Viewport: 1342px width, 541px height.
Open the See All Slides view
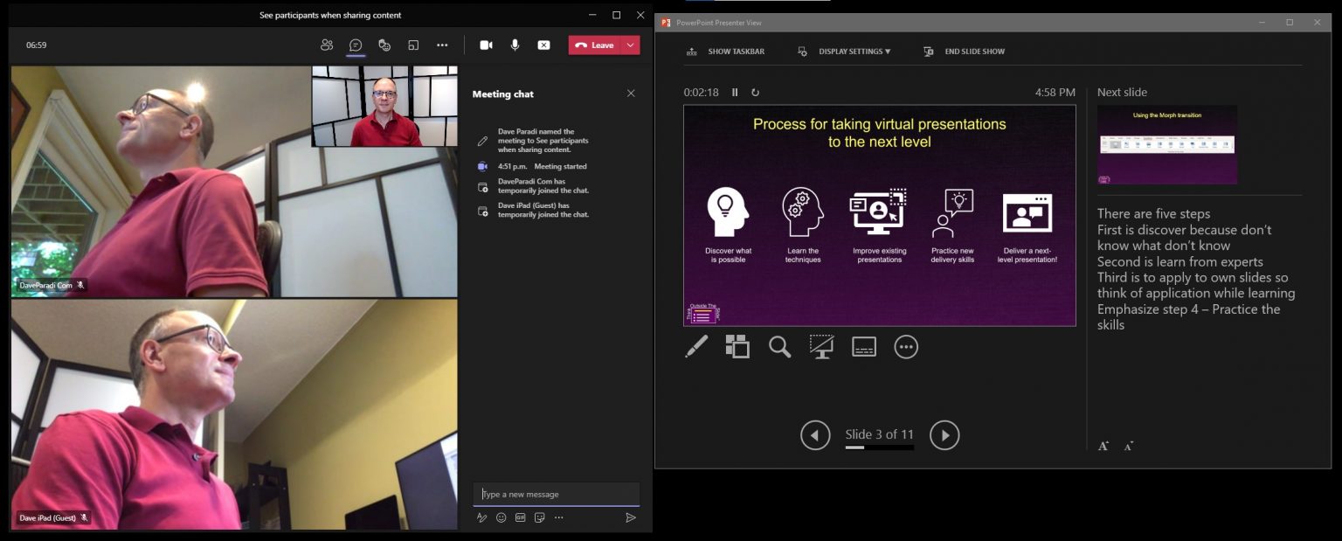[737, 346]
